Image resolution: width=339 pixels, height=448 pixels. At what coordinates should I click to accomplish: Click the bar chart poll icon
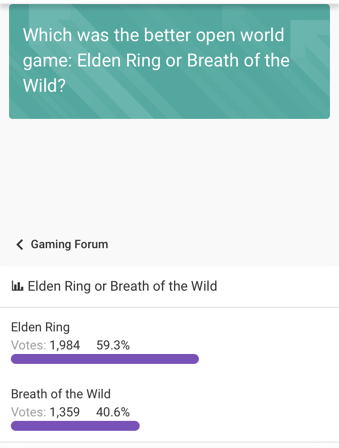(x=17, y=286)
